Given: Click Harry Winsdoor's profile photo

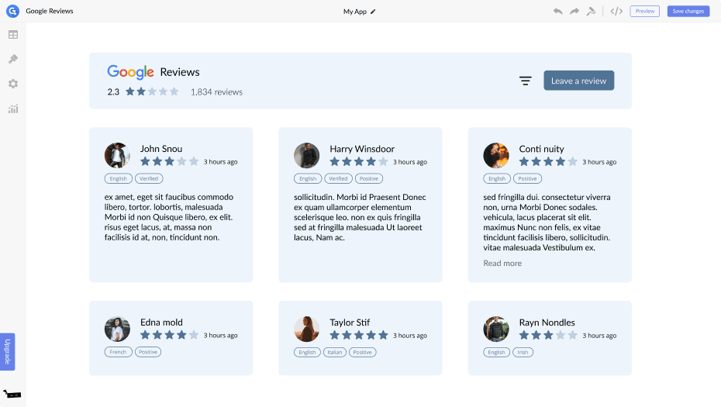Looking at the screenshot, I should click(x=307, y=155).
